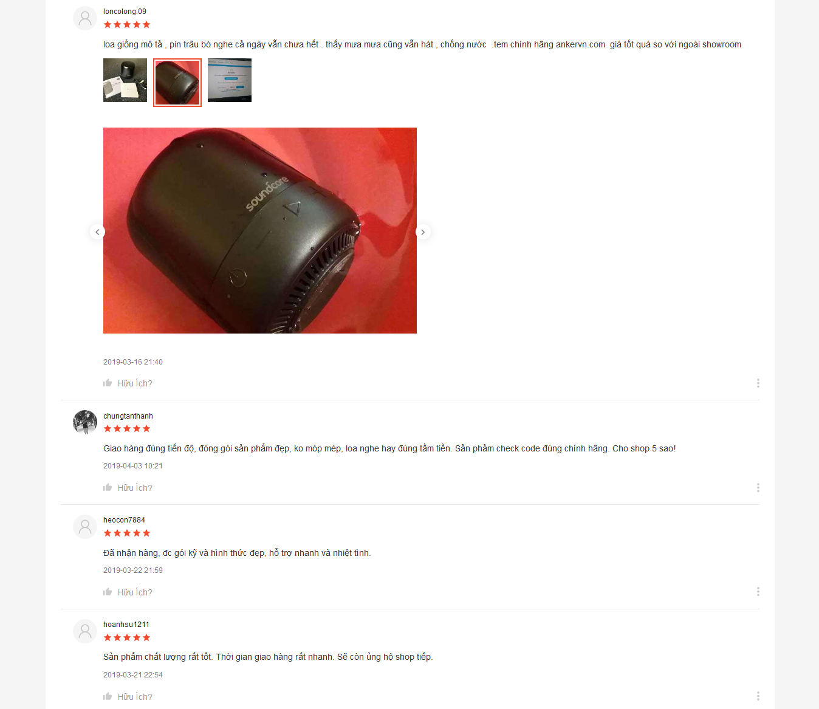Open more options menu for loncolong.09's review
The height and width of the screenshot is (709, 819).
(x=758, y=383)
